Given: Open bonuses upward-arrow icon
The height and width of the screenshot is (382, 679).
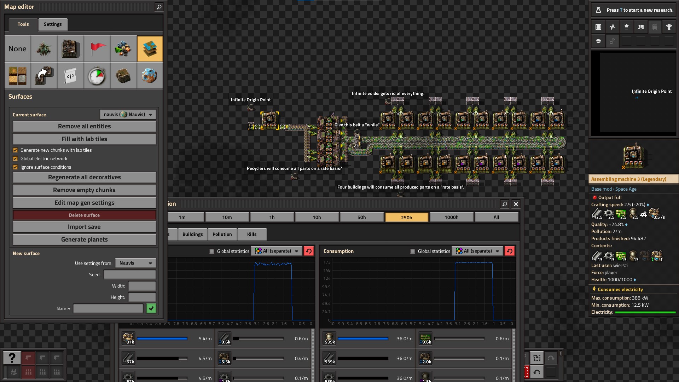Looking at the screenshot, I should 627,27.
